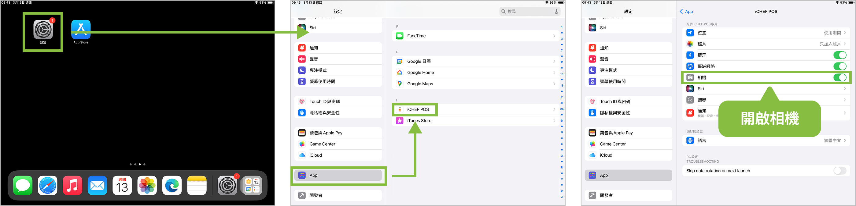Turn on the 相機 camera switch
The width and height of the screenshot is (856, 206).
[x=840, y=77]
